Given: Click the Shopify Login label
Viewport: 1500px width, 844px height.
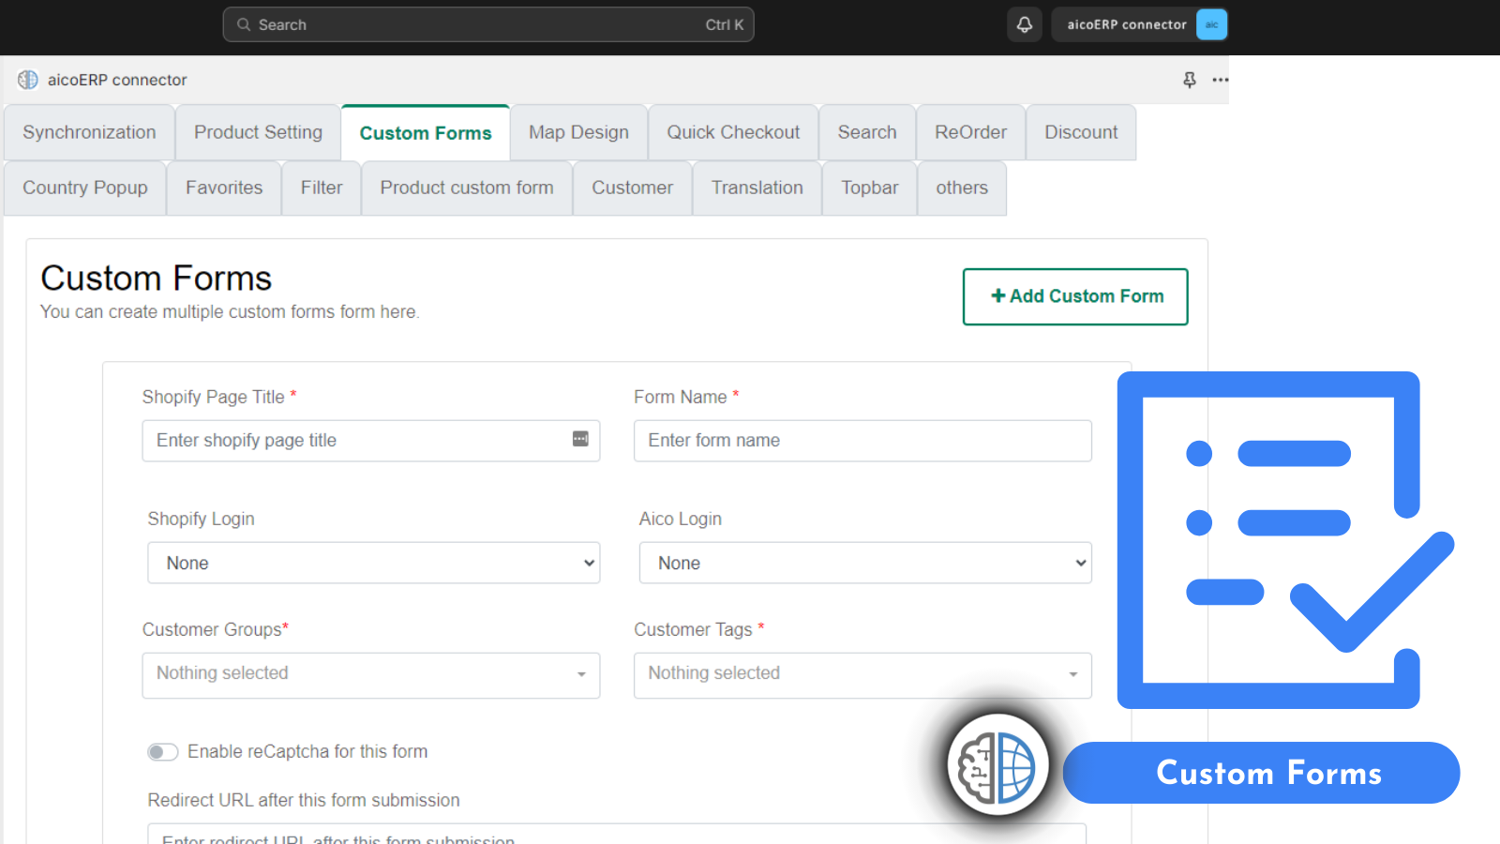Looking at the screenshot, I should 201,519.
